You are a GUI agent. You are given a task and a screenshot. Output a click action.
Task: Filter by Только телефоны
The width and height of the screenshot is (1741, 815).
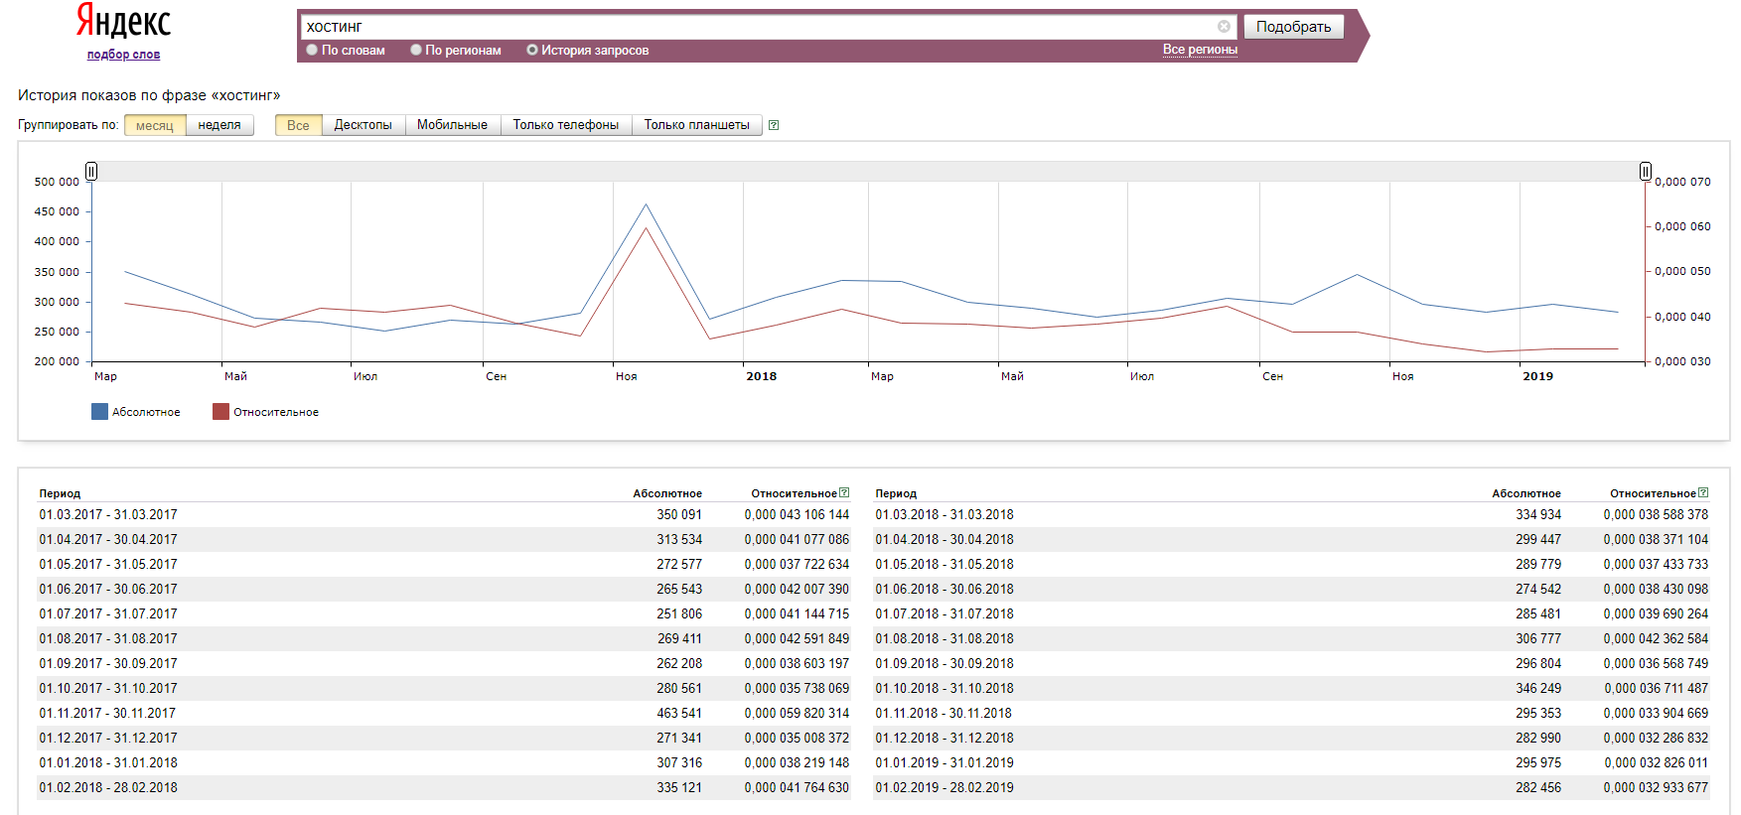pos(565,125)
